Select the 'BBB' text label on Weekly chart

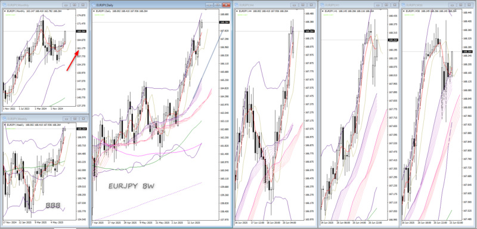pos(53,206)
